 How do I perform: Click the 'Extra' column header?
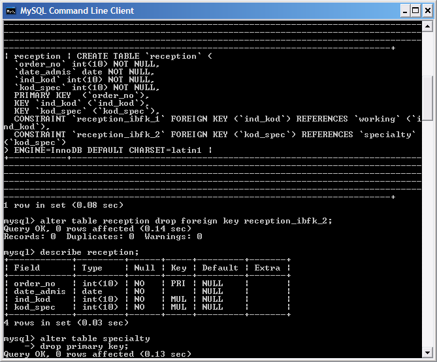tap(267, 268)
